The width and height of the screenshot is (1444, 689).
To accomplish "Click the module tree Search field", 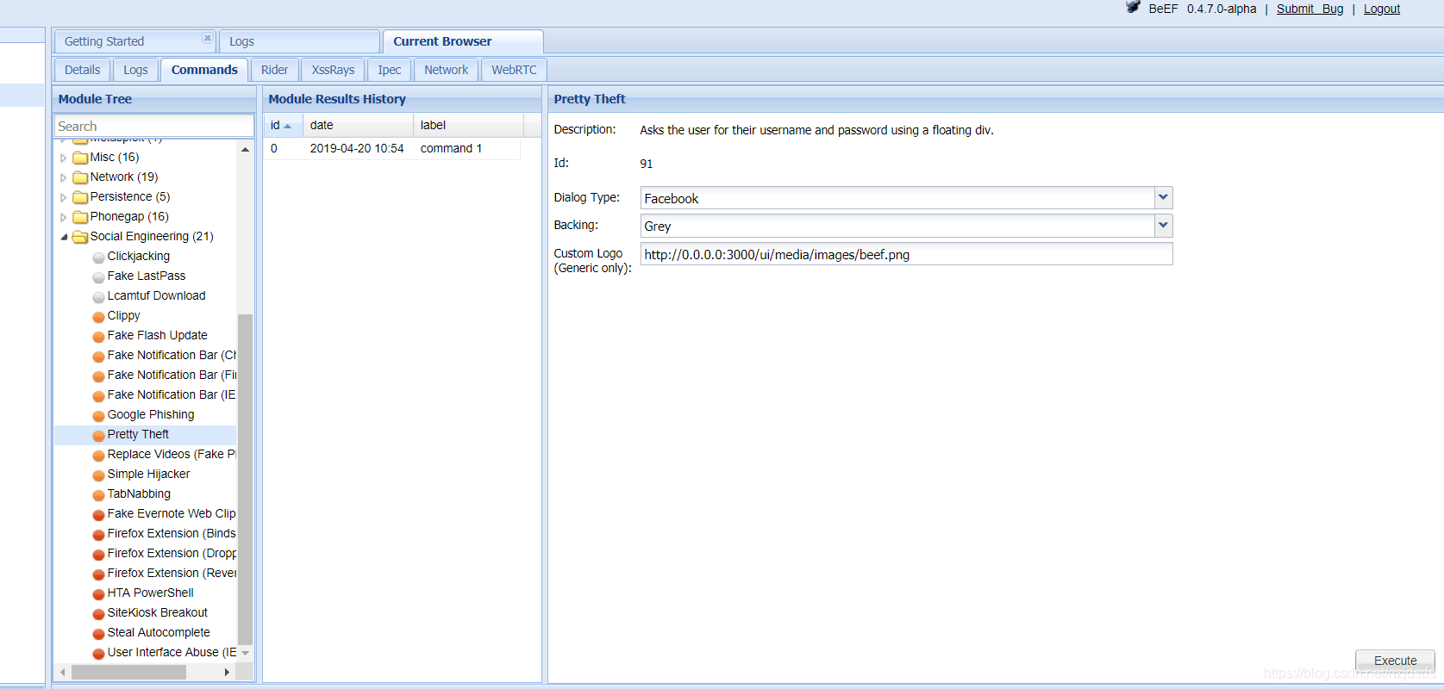I will (x=154, y=126).
